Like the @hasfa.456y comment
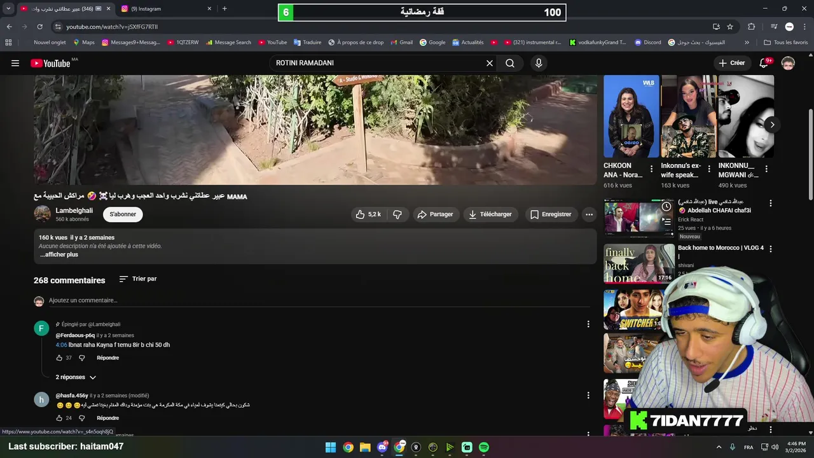Image resolution: width=814 pixels, height=458 pixels. point(59,418)
